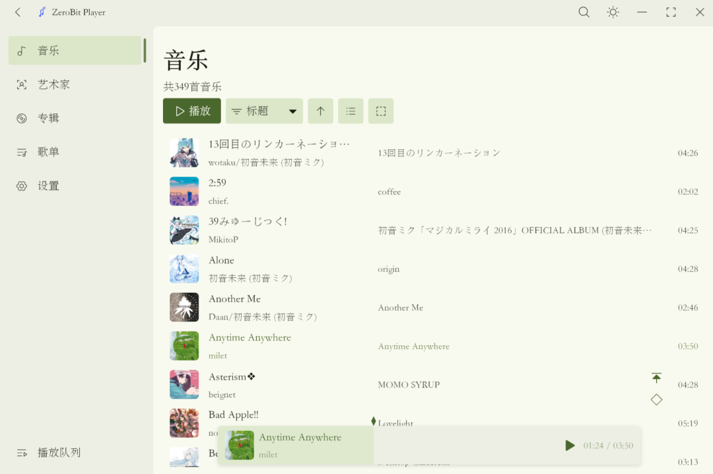Click the 13回目のリンカーネーション album cover

coord(184,153)
